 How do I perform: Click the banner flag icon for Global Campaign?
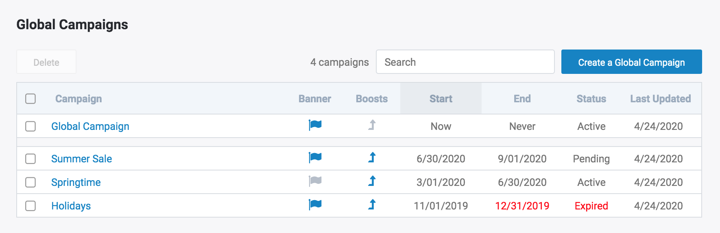tap(315, 125)
